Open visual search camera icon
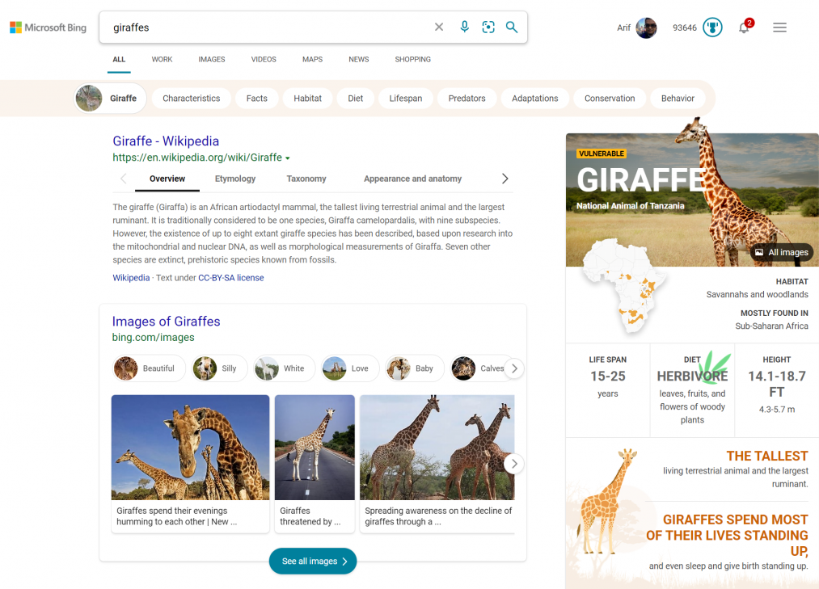Image resolution: width=819 pixels, height=589 pixels. 488,27
